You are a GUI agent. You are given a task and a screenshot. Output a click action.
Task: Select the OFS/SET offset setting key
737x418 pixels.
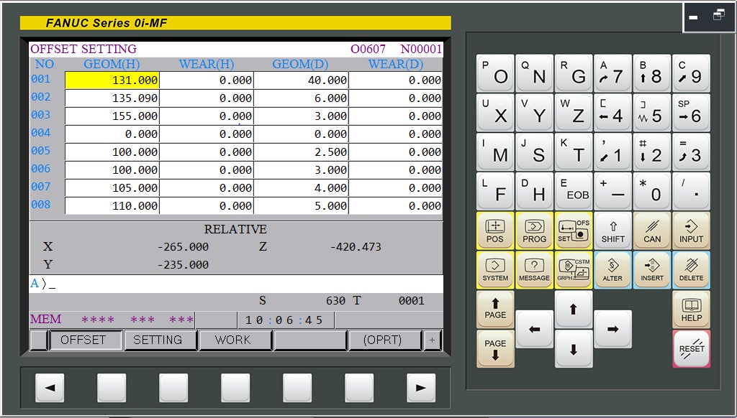574,231
